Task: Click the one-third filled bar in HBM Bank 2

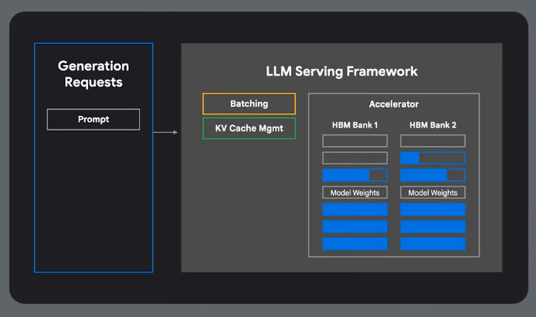Action: 433,158
